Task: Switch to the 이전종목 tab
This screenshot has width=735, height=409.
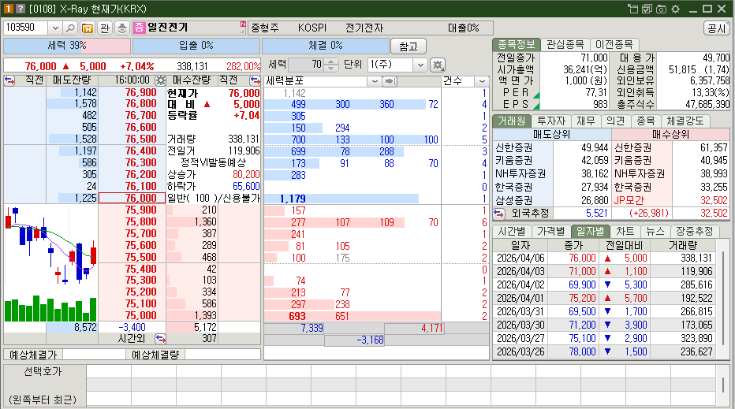Action: pyautogui.click(x=614, y=44)
